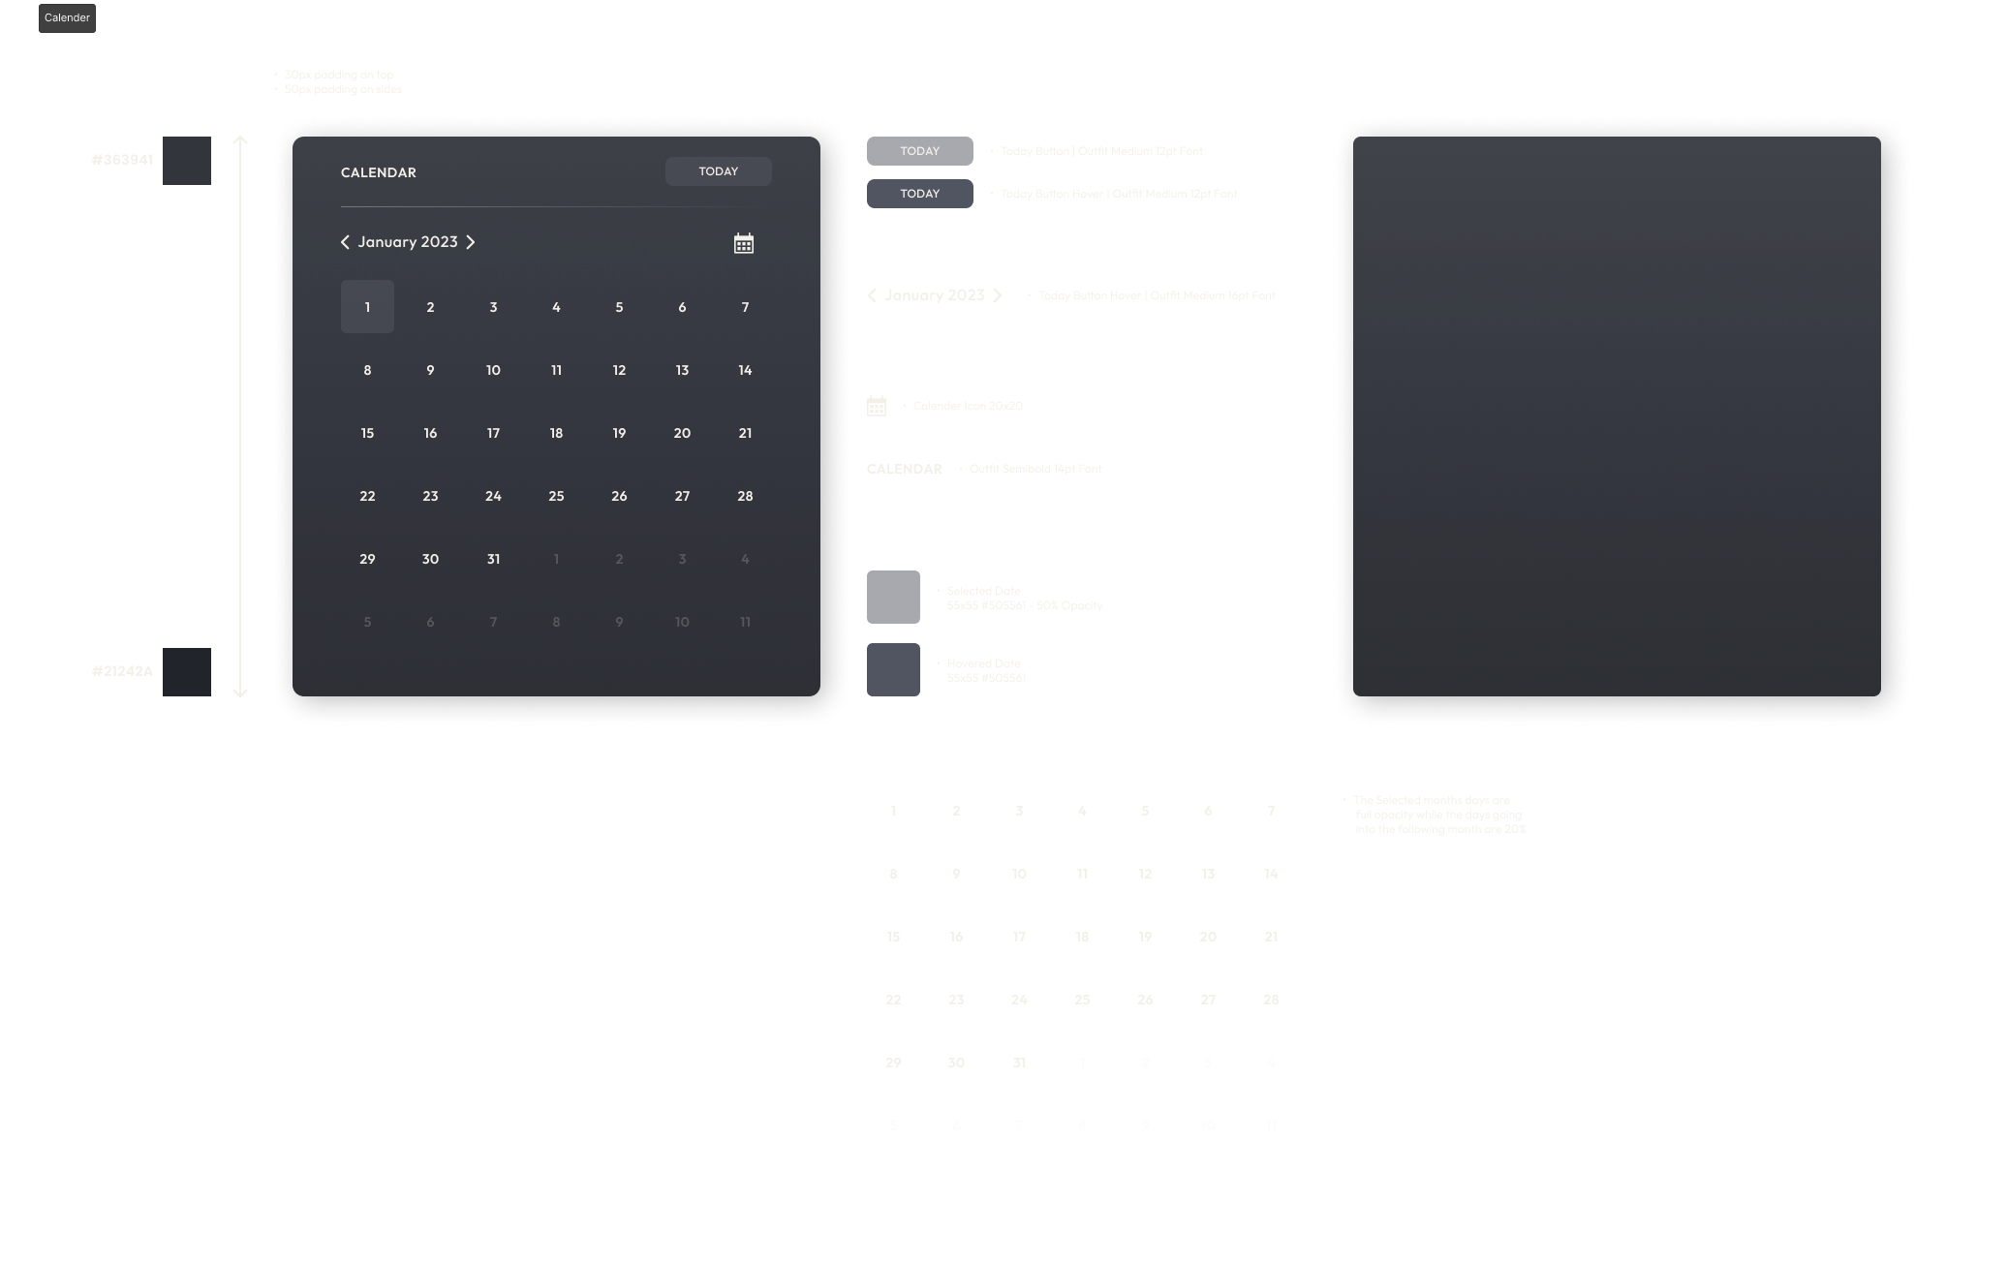Go to previous month in calendar widget
Image resolution: width=2007 pixels, height=1263 pixels.
345,242
